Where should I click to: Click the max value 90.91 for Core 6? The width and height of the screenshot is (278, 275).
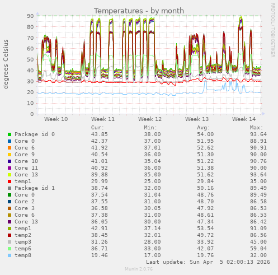(x=258, y=148)
